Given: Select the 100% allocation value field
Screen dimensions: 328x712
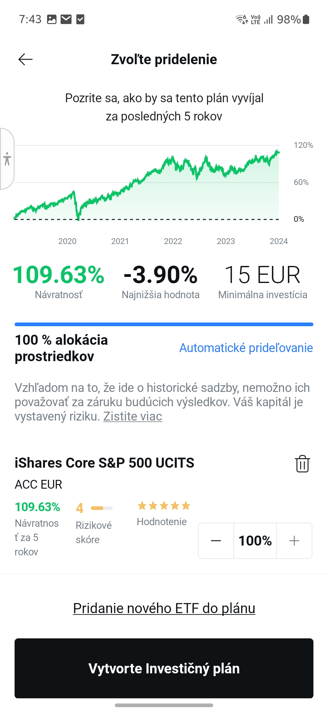Looking at the screenshot, I should 255,541.
